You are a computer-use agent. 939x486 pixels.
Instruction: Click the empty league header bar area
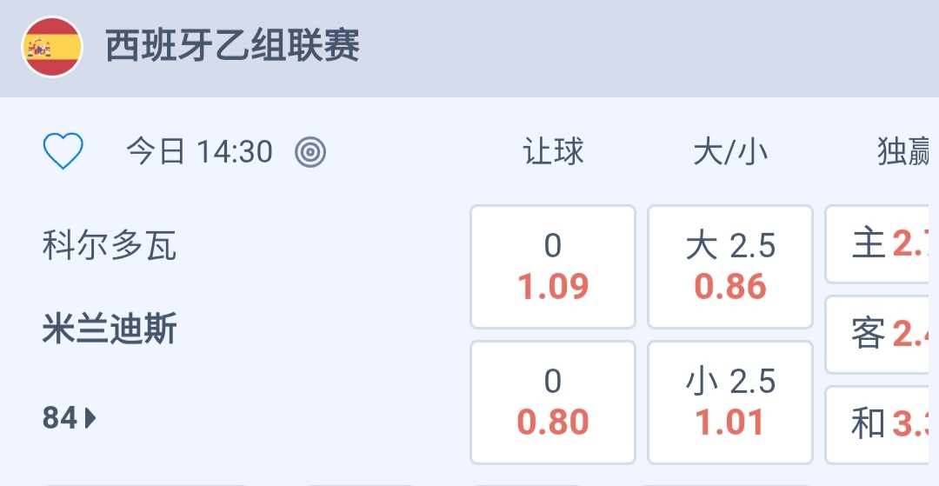652,47
